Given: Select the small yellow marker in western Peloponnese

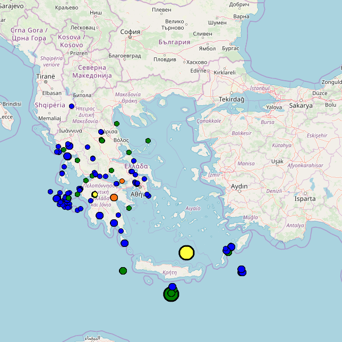Looking at the screenshot, I should 95,194.
